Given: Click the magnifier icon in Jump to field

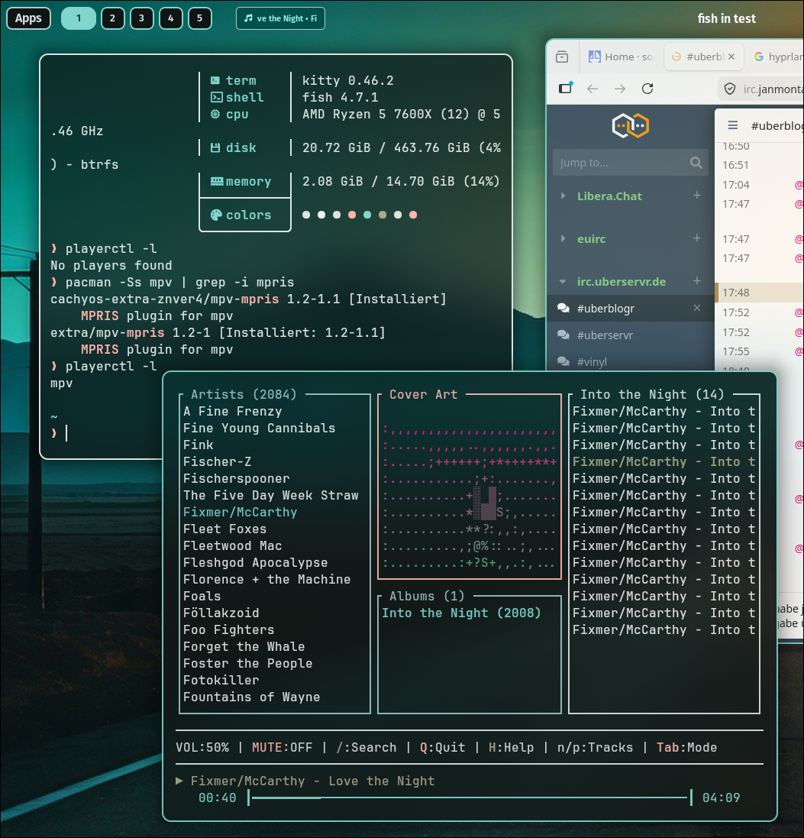Looking at the screenshot, I should [696, 163].
